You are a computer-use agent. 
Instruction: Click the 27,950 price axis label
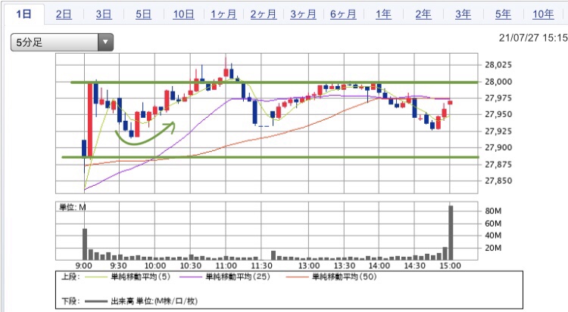pyautogui.click(x=498, y=114)
